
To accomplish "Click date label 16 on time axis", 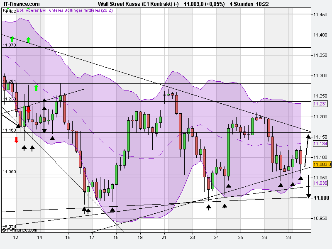I will (68, 237).
